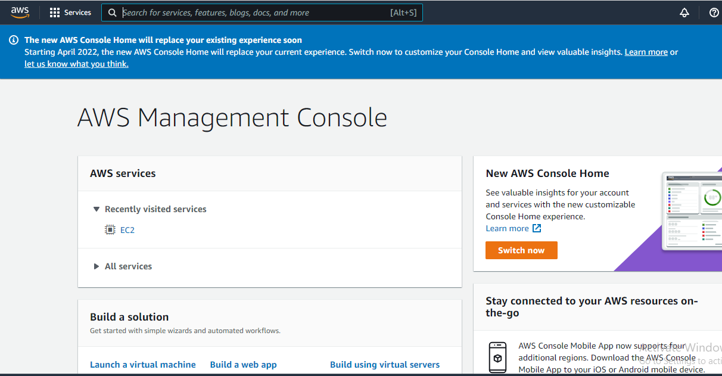Click Build a web app

[243, 364]
